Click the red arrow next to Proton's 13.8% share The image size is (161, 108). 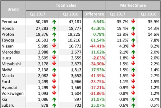[x=133, y=34]
